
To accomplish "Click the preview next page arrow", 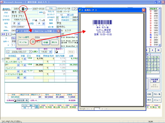I will click(103, 109).
